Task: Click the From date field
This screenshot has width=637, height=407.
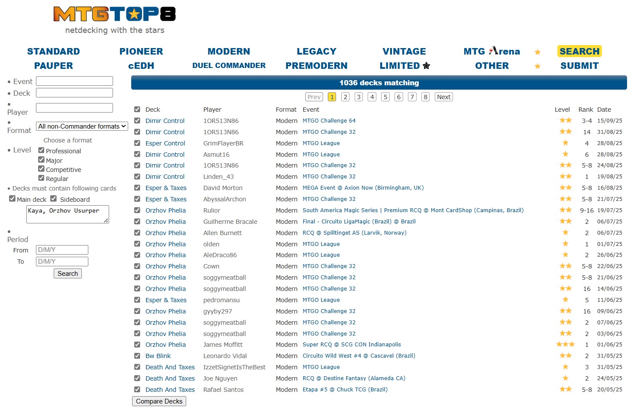Action: point(62,250)
